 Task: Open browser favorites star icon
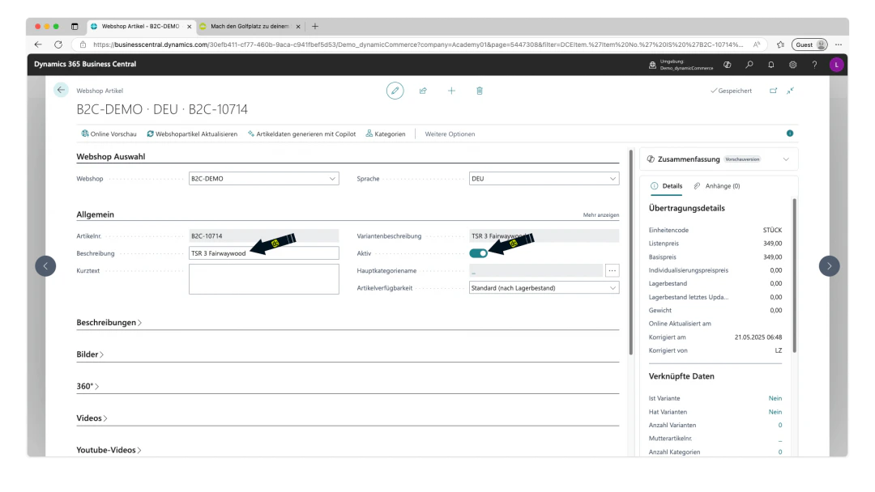tap(780, 45)
